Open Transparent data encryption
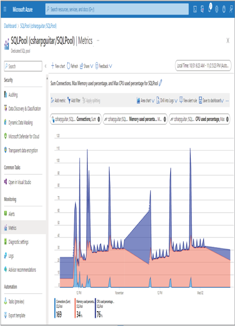The height and width of the screenshot is (326, 235). (23, 150)
